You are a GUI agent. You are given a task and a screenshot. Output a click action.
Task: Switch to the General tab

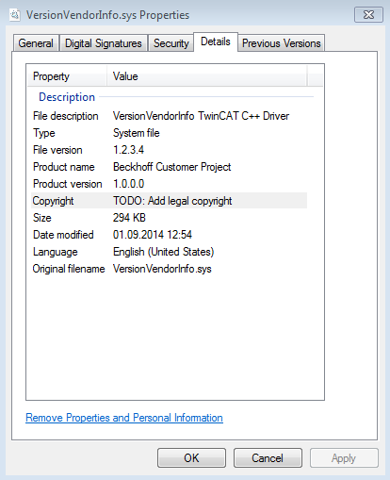tap(36, 43)
